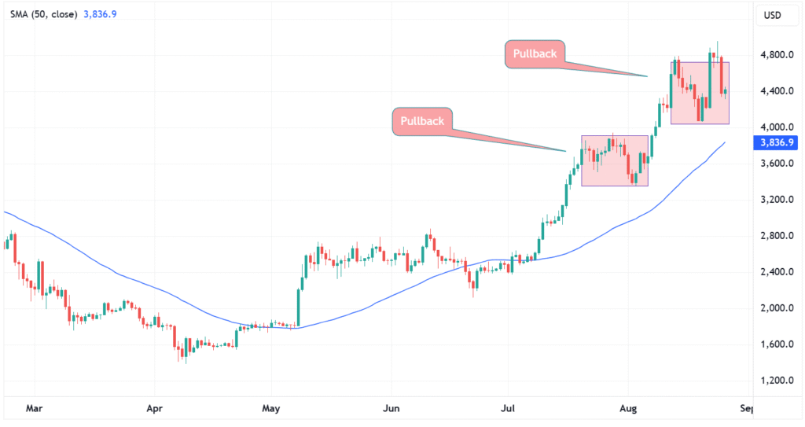
Task: Click the shaded pullback box in August
Action: (700, 92)
